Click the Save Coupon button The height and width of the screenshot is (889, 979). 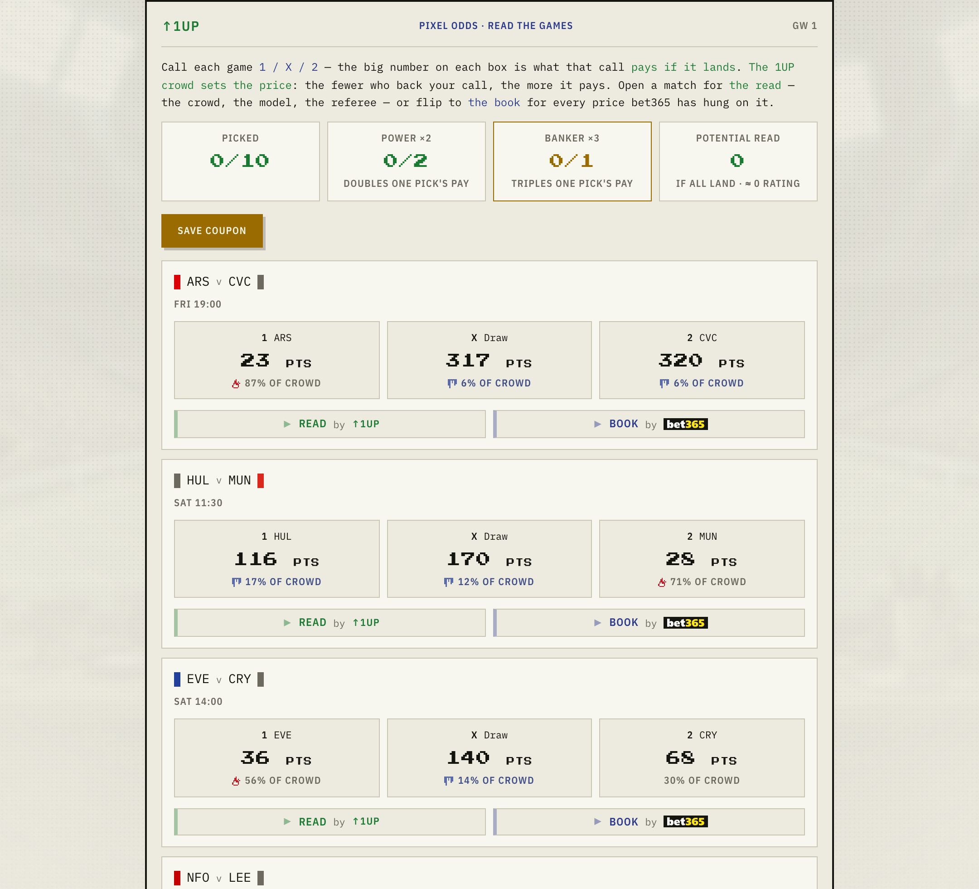212,231
